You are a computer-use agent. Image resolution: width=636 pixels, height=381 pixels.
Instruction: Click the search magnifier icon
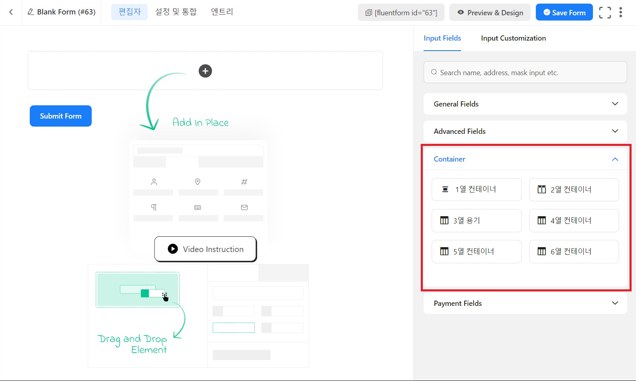[434, 72]
